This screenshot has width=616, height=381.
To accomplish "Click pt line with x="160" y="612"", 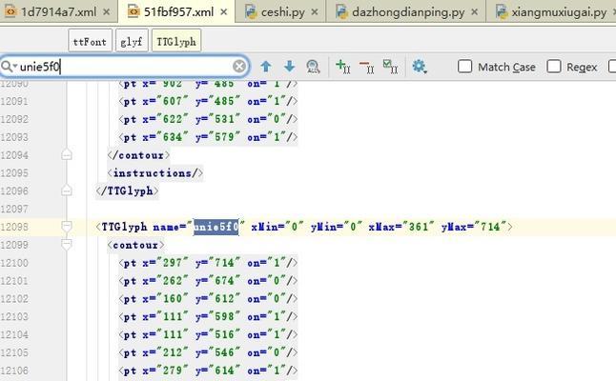I will [208, 299].
